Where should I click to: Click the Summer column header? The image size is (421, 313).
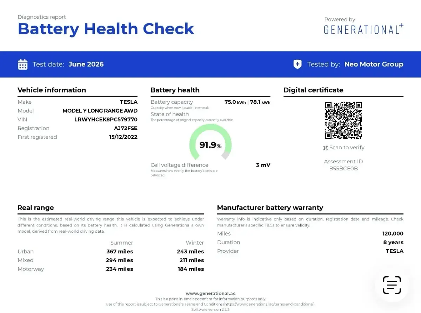[x=122, y=243]
